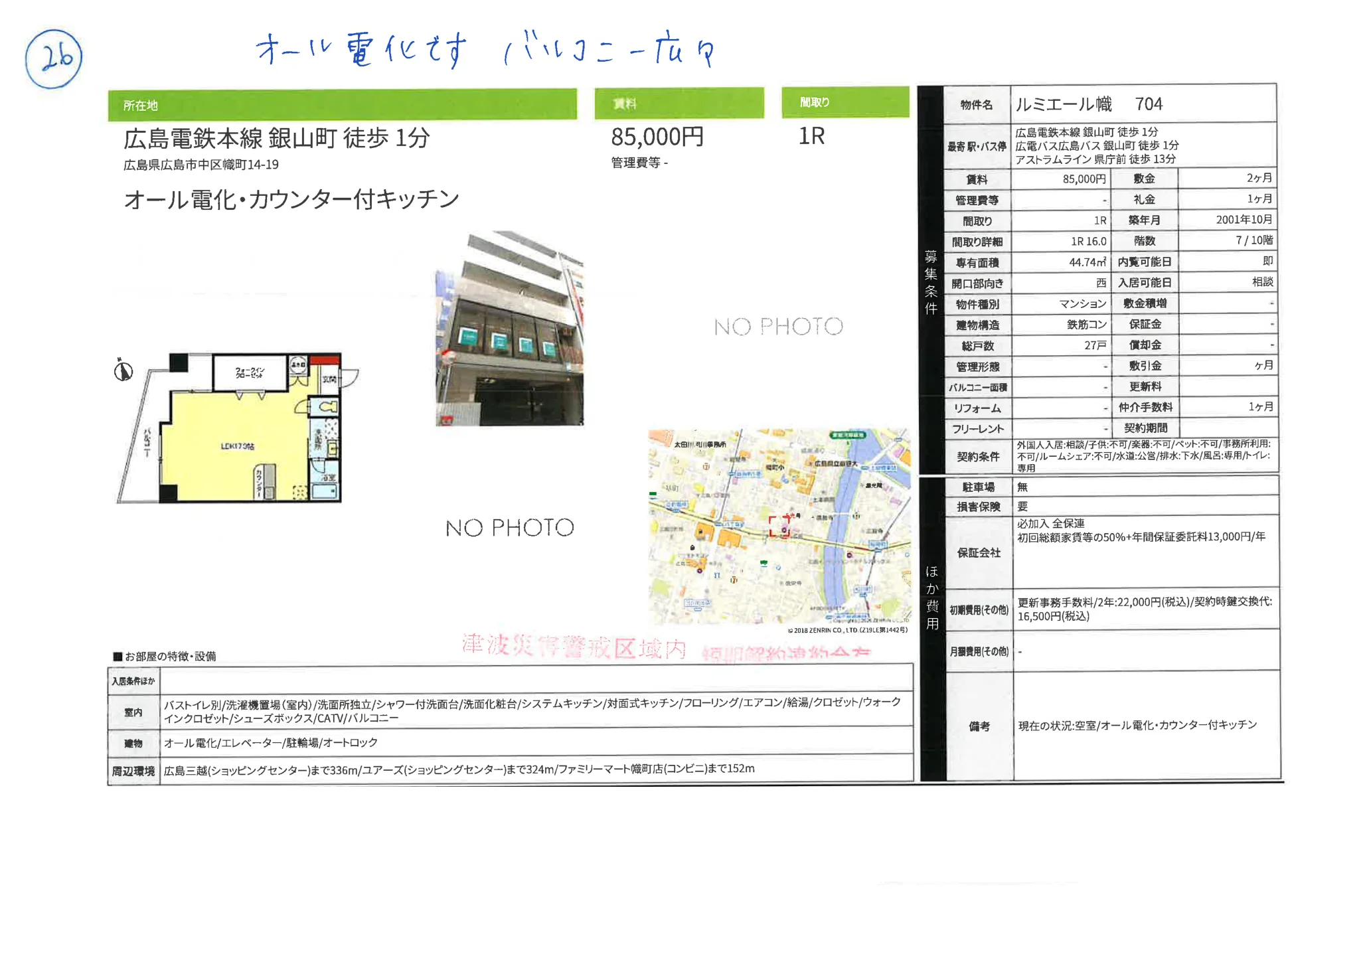The height and width of the screenshot is (966, 1365).
Task: Click the building exterior photo
Action: pyautogui.click(x=509, y=329)
